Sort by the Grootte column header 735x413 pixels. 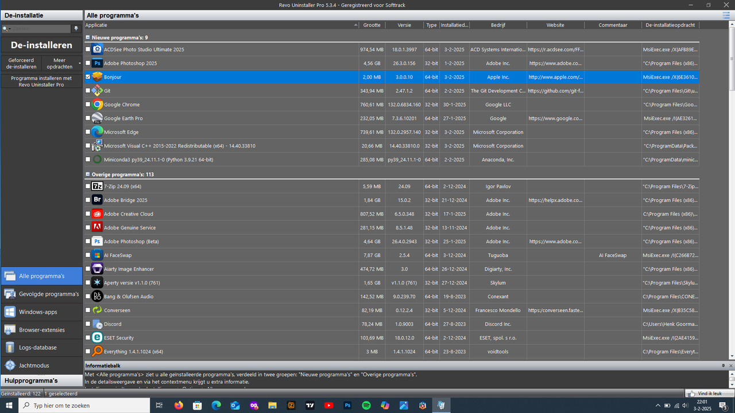[372, 25]
